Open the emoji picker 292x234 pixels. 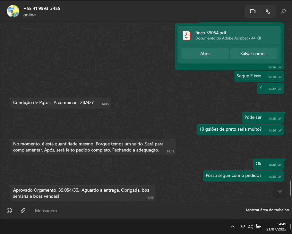[x=9, y=211]
